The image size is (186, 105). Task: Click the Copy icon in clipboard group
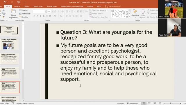pyautogui.click(x=3, y=14)
